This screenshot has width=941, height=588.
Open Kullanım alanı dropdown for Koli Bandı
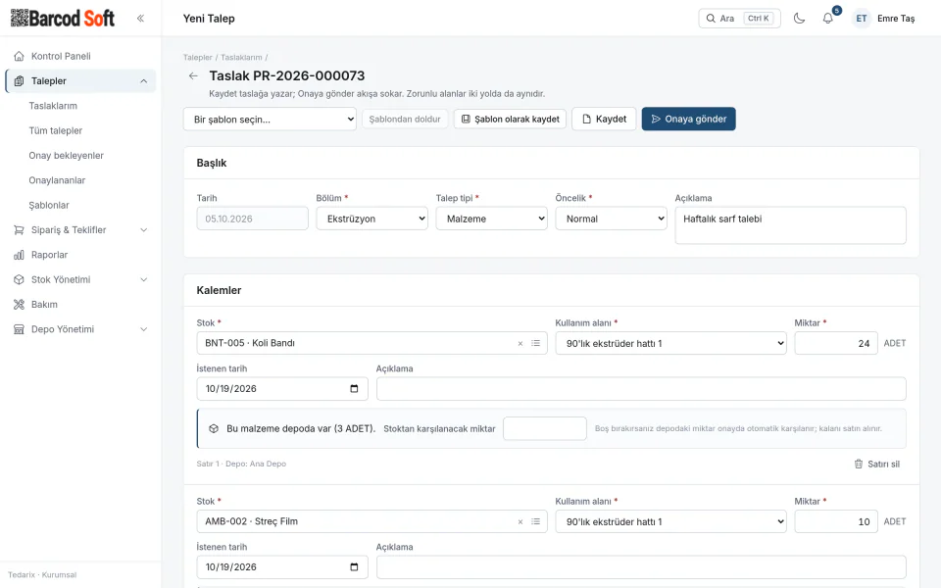click(670, 343)
